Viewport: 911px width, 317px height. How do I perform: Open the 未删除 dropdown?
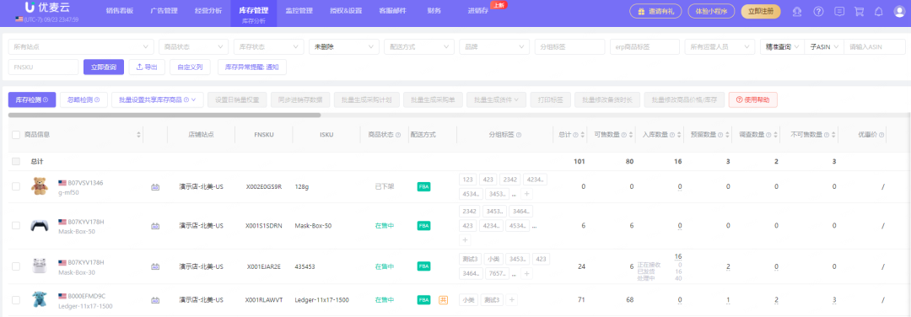pyautogui.click(x=344, y=46)
